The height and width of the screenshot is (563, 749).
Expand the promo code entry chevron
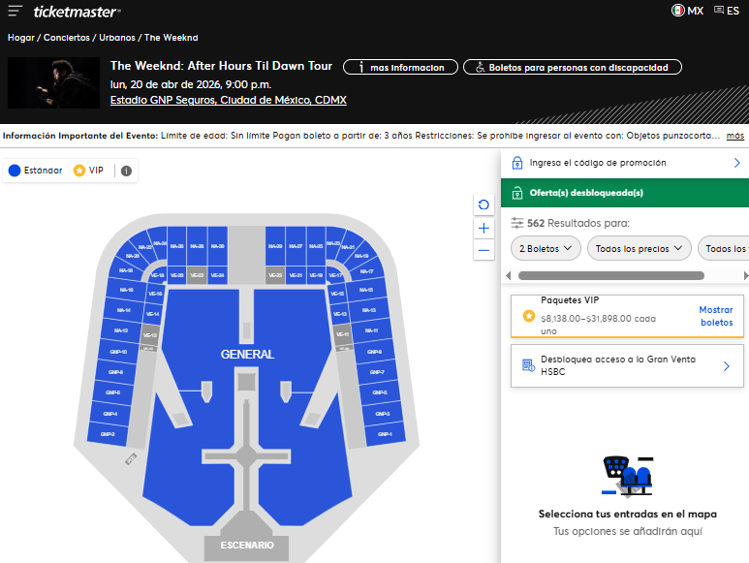click(736, 163)
